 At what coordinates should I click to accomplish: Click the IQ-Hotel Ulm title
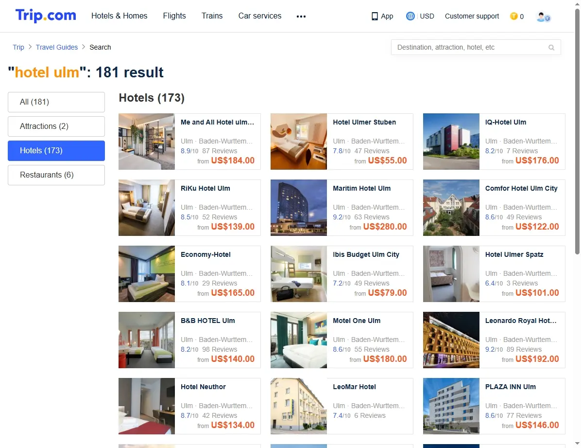point(505,122)
